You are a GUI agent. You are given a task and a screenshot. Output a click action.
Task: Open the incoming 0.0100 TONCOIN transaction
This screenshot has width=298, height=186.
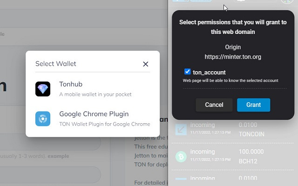pos(233,129)
